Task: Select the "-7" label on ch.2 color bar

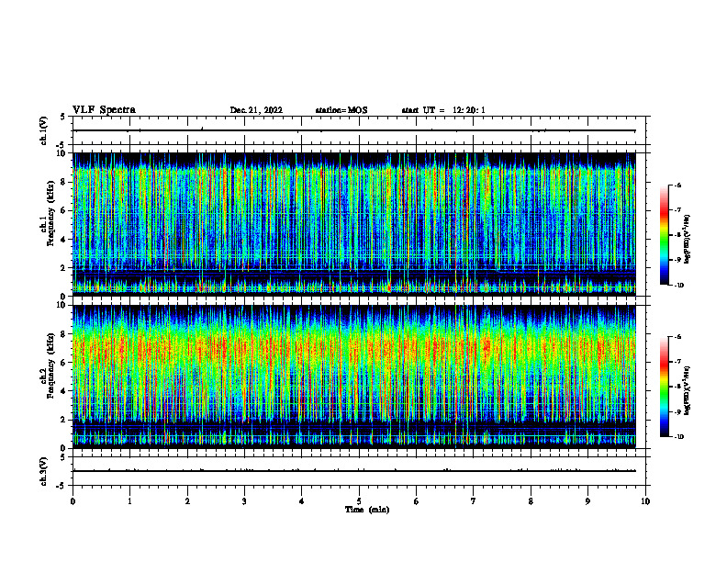Action: [x=677, y=362]
